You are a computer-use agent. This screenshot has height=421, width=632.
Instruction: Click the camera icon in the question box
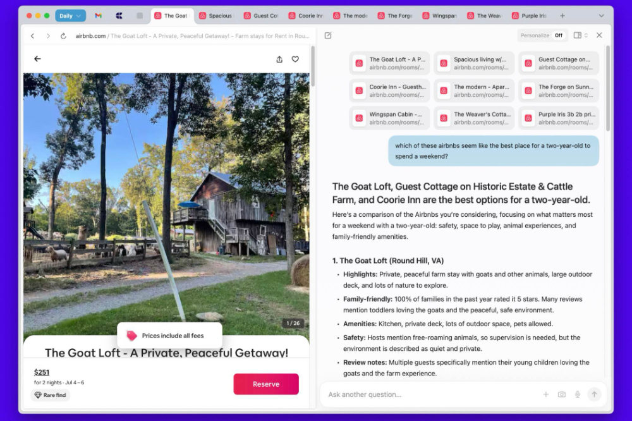pyautogui.click(x=561, y=394)
